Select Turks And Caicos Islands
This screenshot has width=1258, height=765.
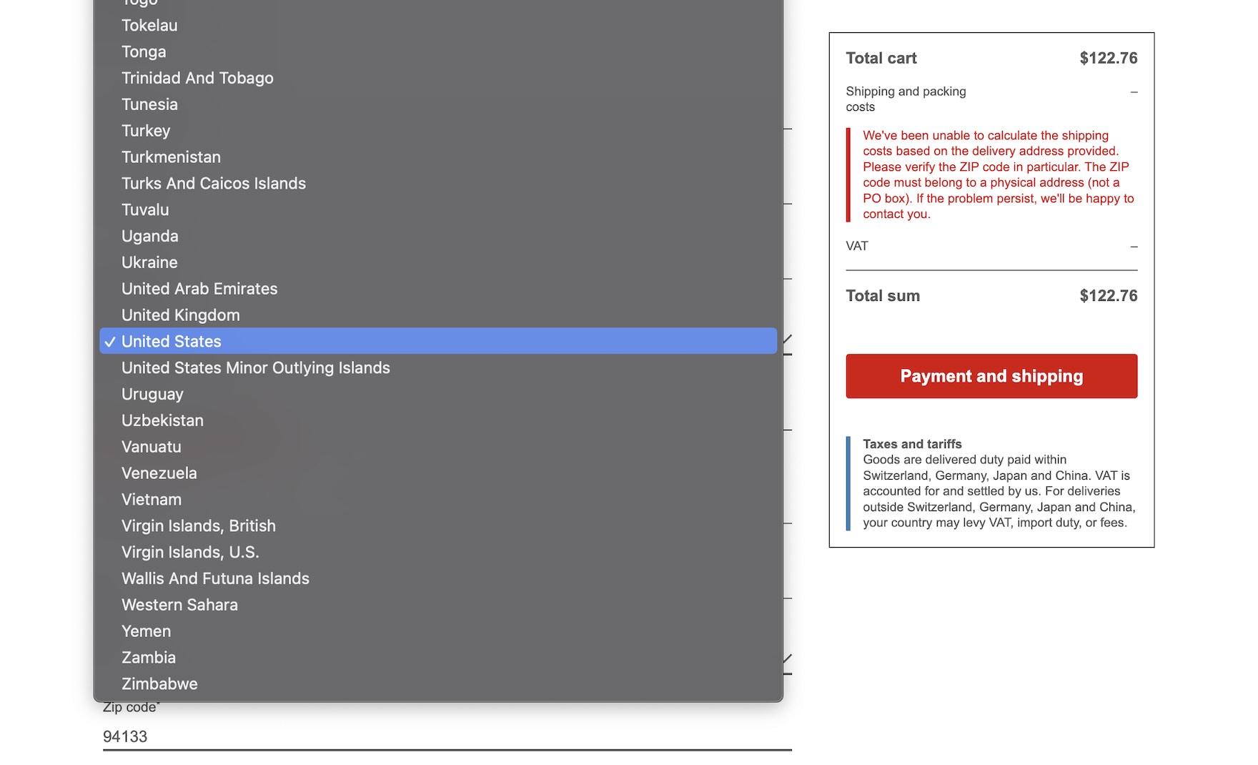[214, 184]
